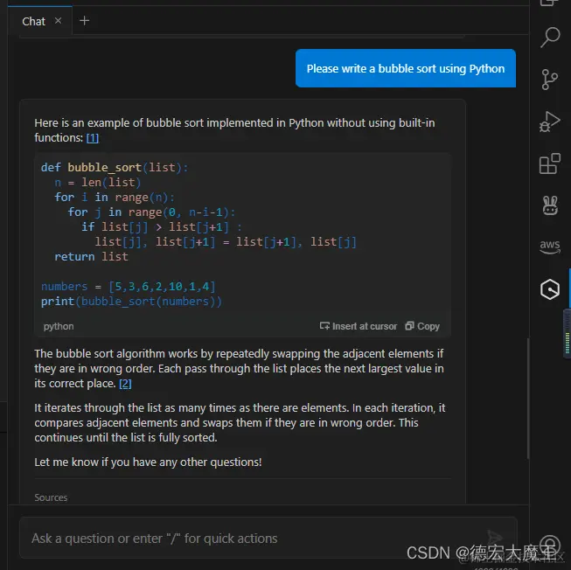
Task: Click the numbers list assignment line
Action: pyautogui.click(x=129, y=287)
